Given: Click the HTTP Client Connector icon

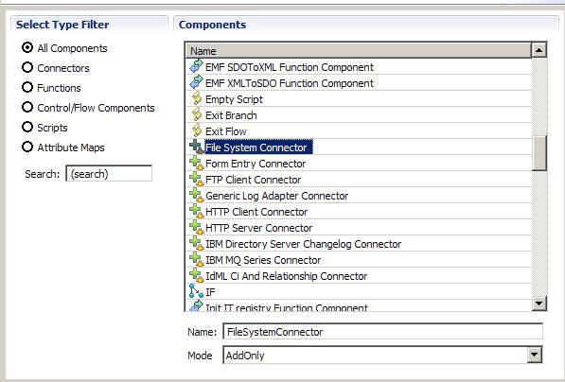Looking at the screenshot, I should pyautogui.click(x=197, y=211).
